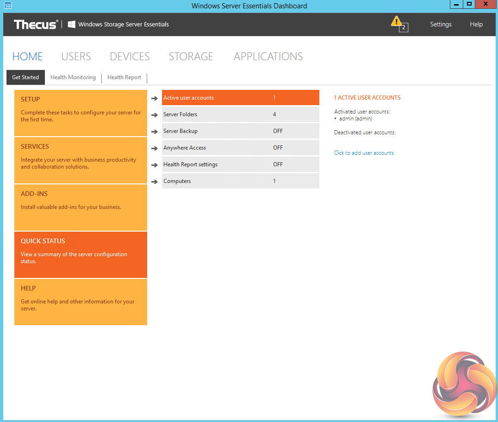The height and width of the screenshot is (422, 498).
Task: Open the APPLICATIONS section
Action: [x=268, y=56]
